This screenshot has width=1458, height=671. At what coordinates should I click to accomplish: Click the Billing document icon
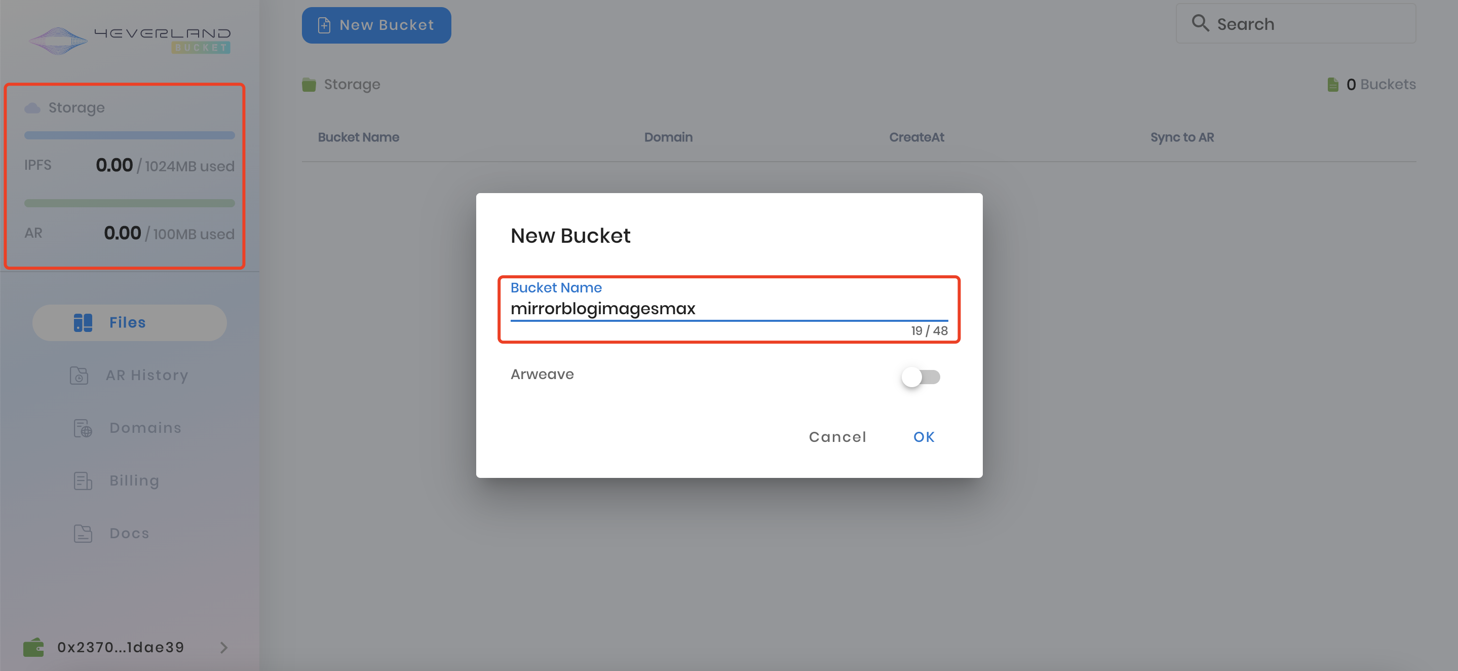coord(83,481)
